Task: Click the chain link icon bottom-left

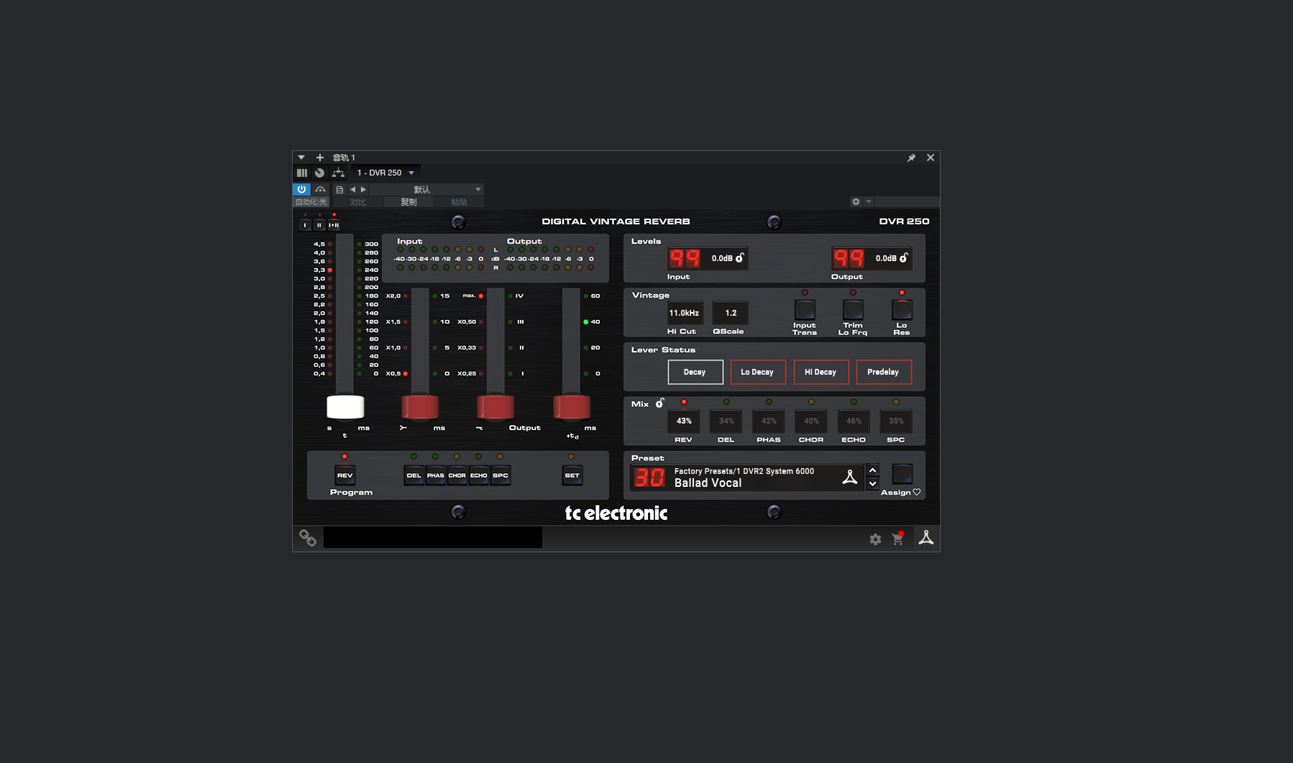Action: [x=308, y=538]
